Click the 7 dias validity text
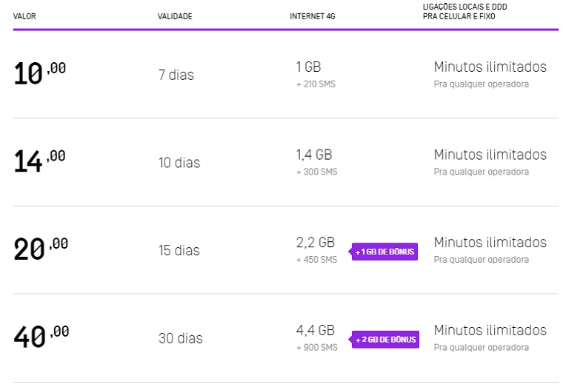Viewport: 563px width, 387px height. click(176, 75)
